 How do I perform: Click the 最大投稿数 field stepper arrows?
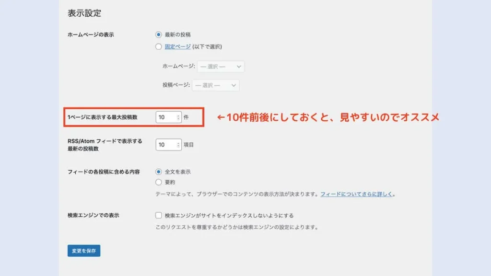point(178,117)
